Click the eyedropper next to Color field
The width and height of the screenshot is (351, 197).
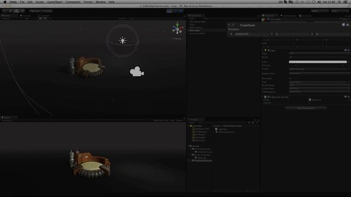(x=349, y=62)
